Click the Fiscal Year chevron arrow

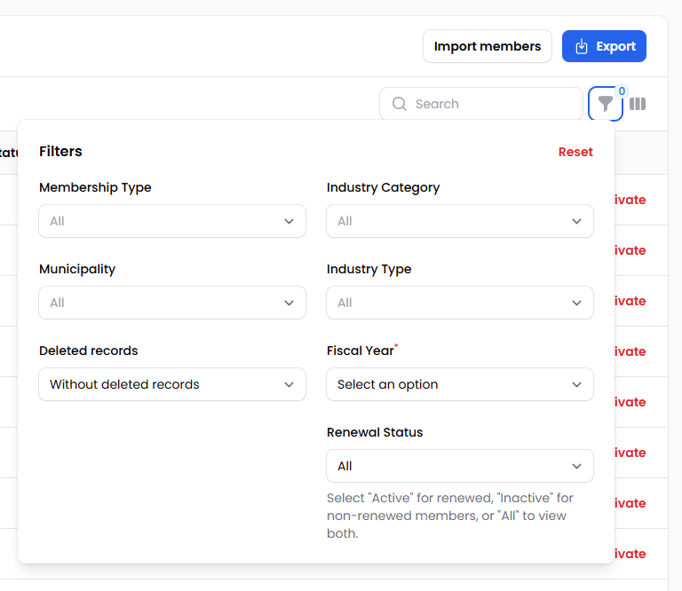[576, 384]
